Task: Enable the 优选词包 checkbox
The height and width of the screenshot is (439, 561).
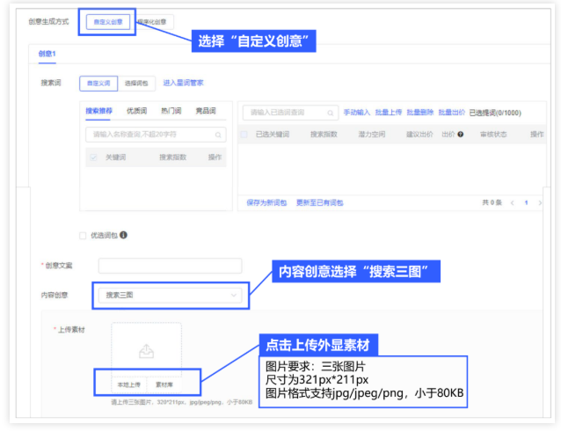Action: [83, 236]
